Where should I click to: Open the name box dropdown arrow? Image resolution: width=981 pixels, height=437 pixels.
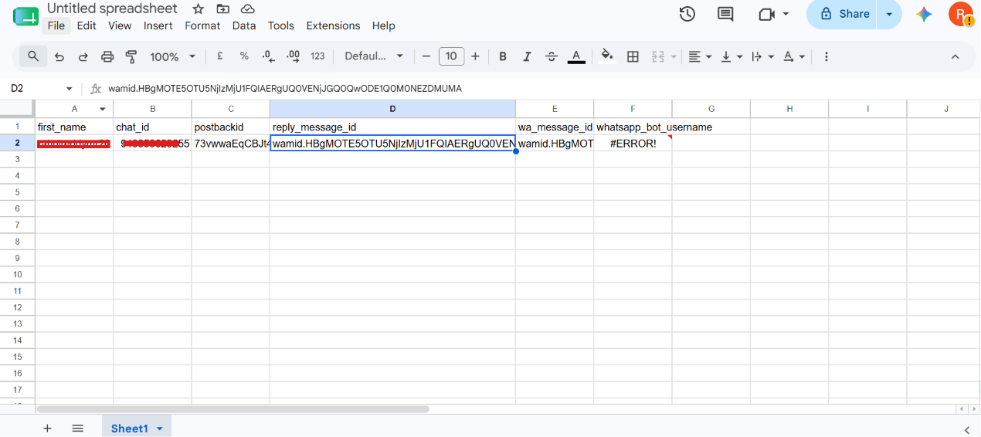click(x=69, y=89)
